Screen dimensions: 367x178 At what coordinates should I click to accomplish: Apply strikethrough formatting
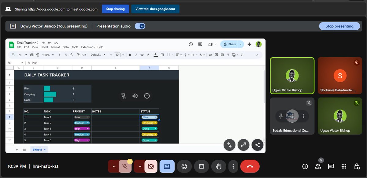pos(142,54)
